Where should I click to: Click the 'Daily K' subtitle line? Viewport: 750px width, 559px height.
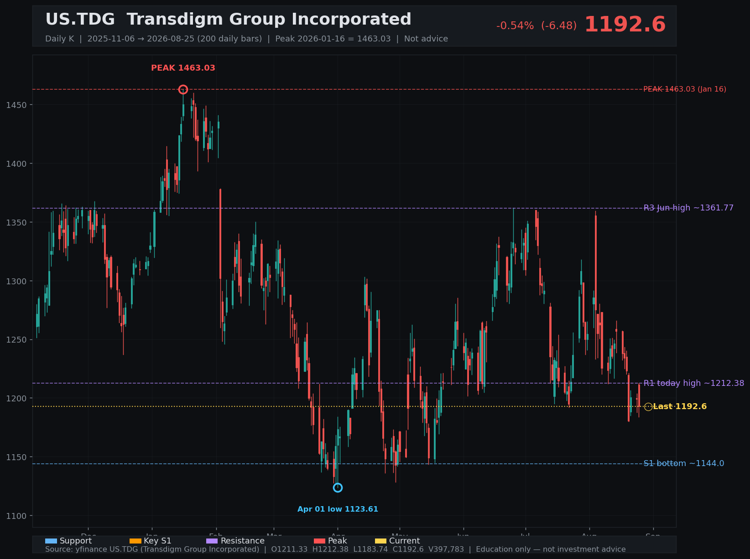coord(246,39)
